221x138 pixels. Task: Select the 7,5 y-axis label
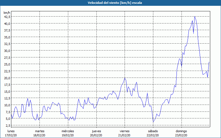(8, 112)
